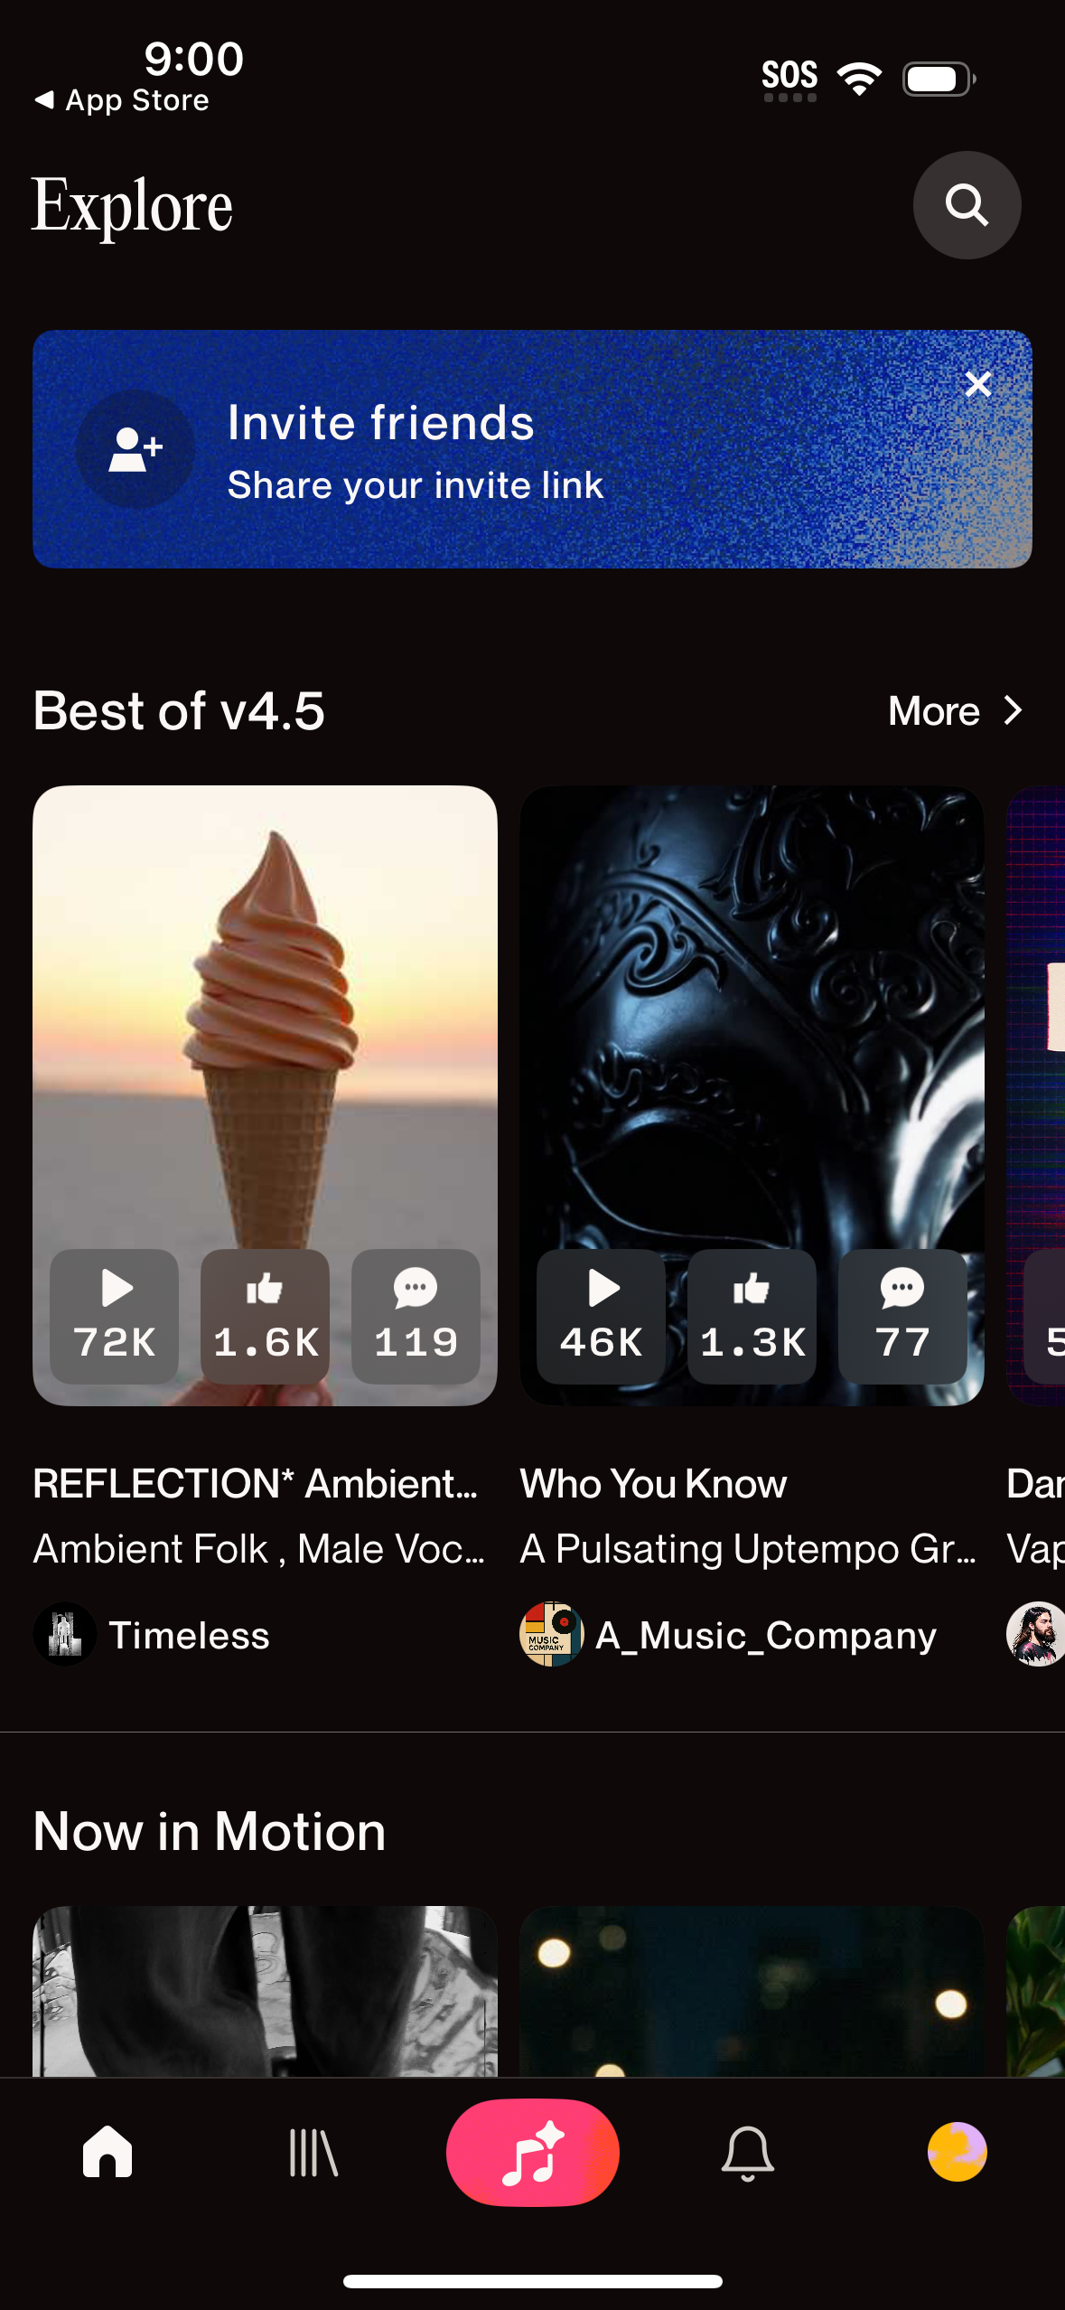Play Who You Know with 46K plays
The image size is (1065, 2310).
pos(601,1316)
